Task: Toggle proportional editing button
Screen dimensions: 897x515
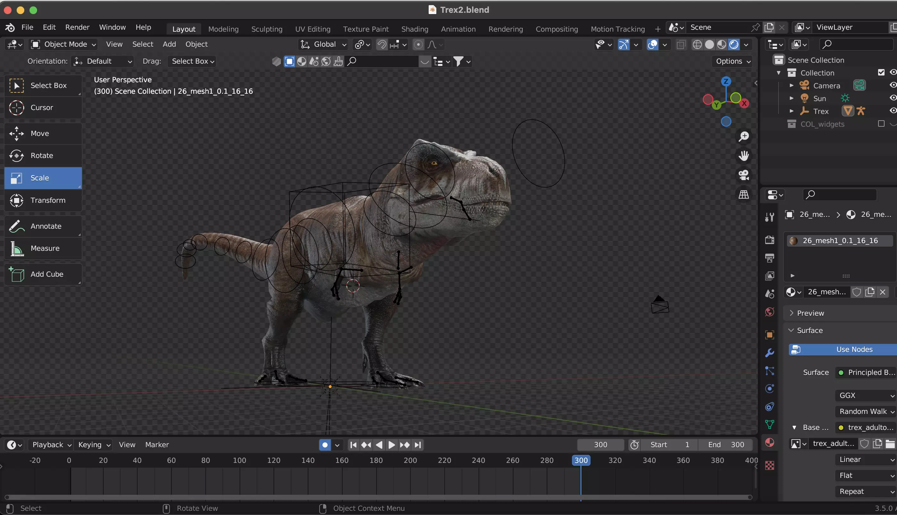Action: [418, 44]
